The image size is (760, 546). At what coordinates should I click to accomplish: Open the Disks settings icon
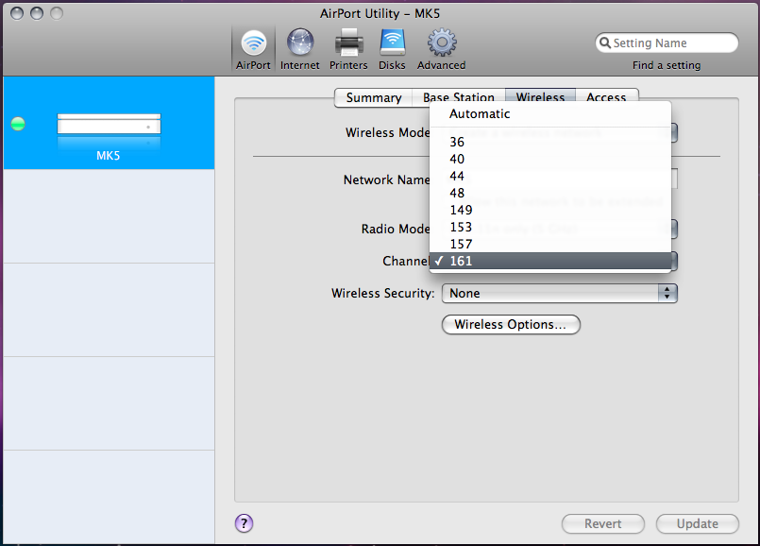pyautogui.click(x=392, y=49)
